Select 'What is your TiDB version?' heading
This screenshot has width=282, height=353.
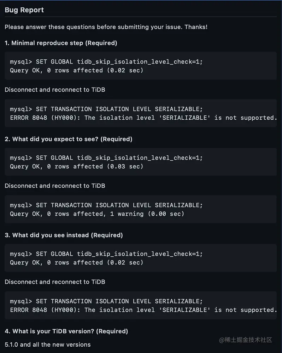pyautogui.click(x=66, y=331)
